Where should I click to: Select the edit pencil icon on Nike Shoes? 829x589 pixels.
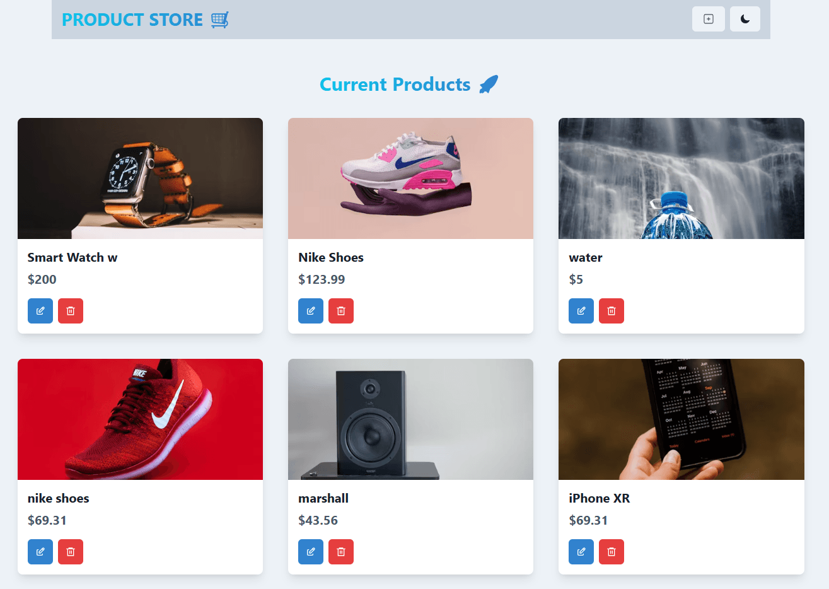[x=310, y=310]
